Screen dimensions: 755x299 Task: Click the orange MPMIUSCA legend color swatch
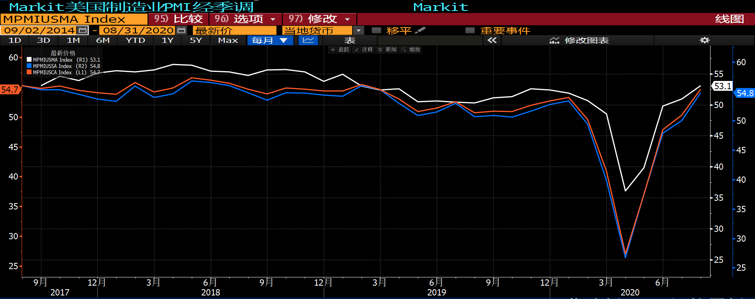point(29,72)
